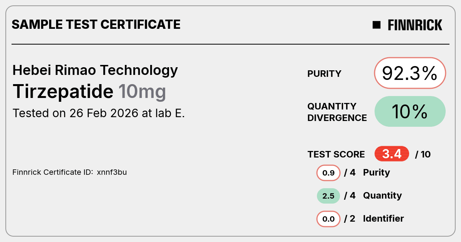Click the 2.5 quantity score pill
461x242 pixels.
point(328,196)
